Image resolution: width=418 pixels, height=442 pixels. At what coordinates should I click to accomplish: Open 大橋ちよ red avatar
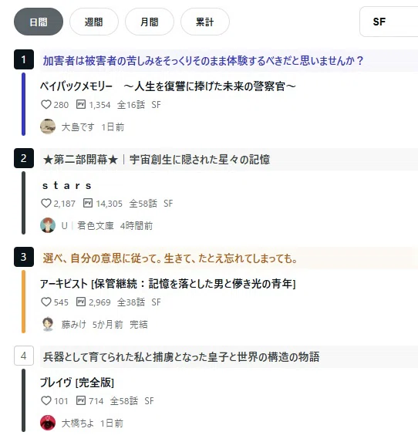point(48,423)
